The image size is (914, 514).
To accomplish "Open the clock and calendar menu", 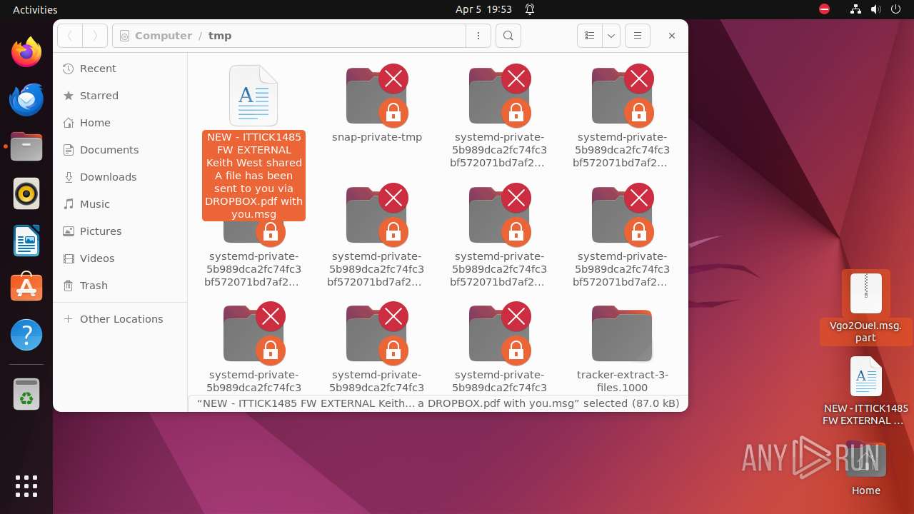I will coord(483,9).
